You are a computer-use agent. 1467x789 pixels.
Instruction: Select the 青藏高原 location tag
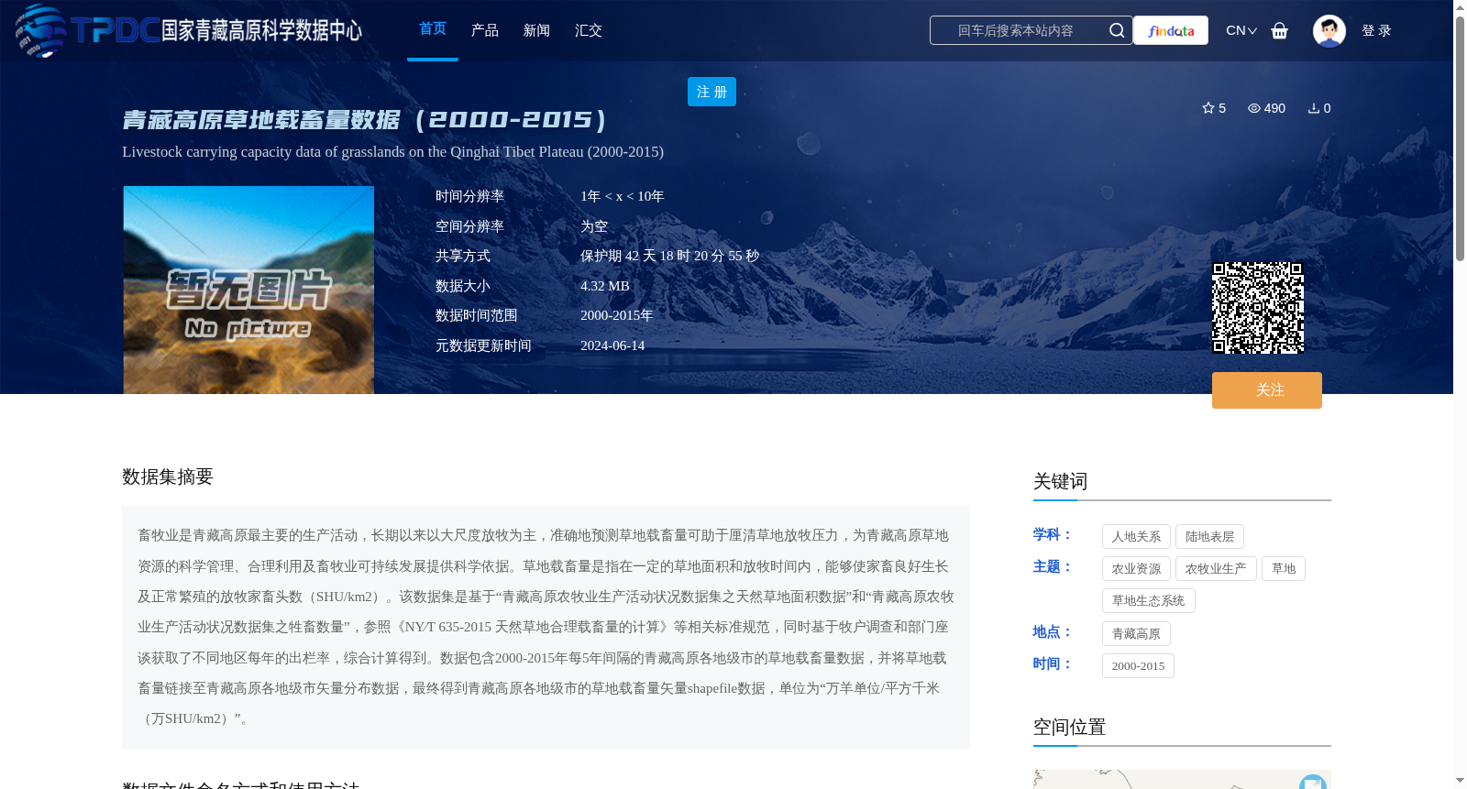(x=1136, y=634)
